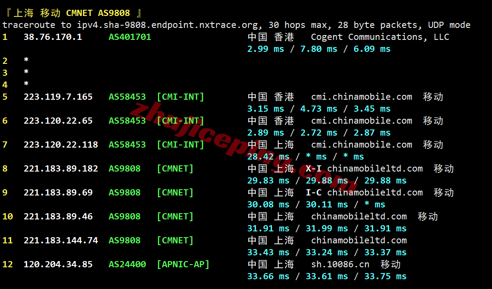This screenshot has width=492, height=289.
Task: Click latency value 33.37 ms
Action: [x=386, y=252]
